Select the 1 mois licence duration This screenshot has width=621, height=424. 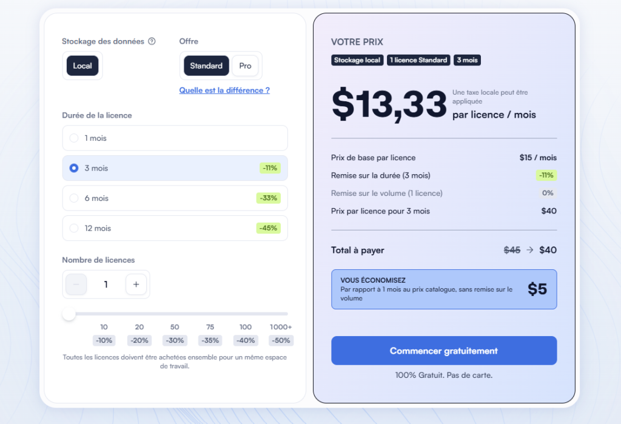pyautogui.click(x=175, y=138)
